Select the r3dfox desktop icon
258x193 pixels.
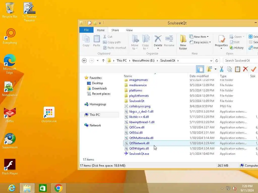10,115
